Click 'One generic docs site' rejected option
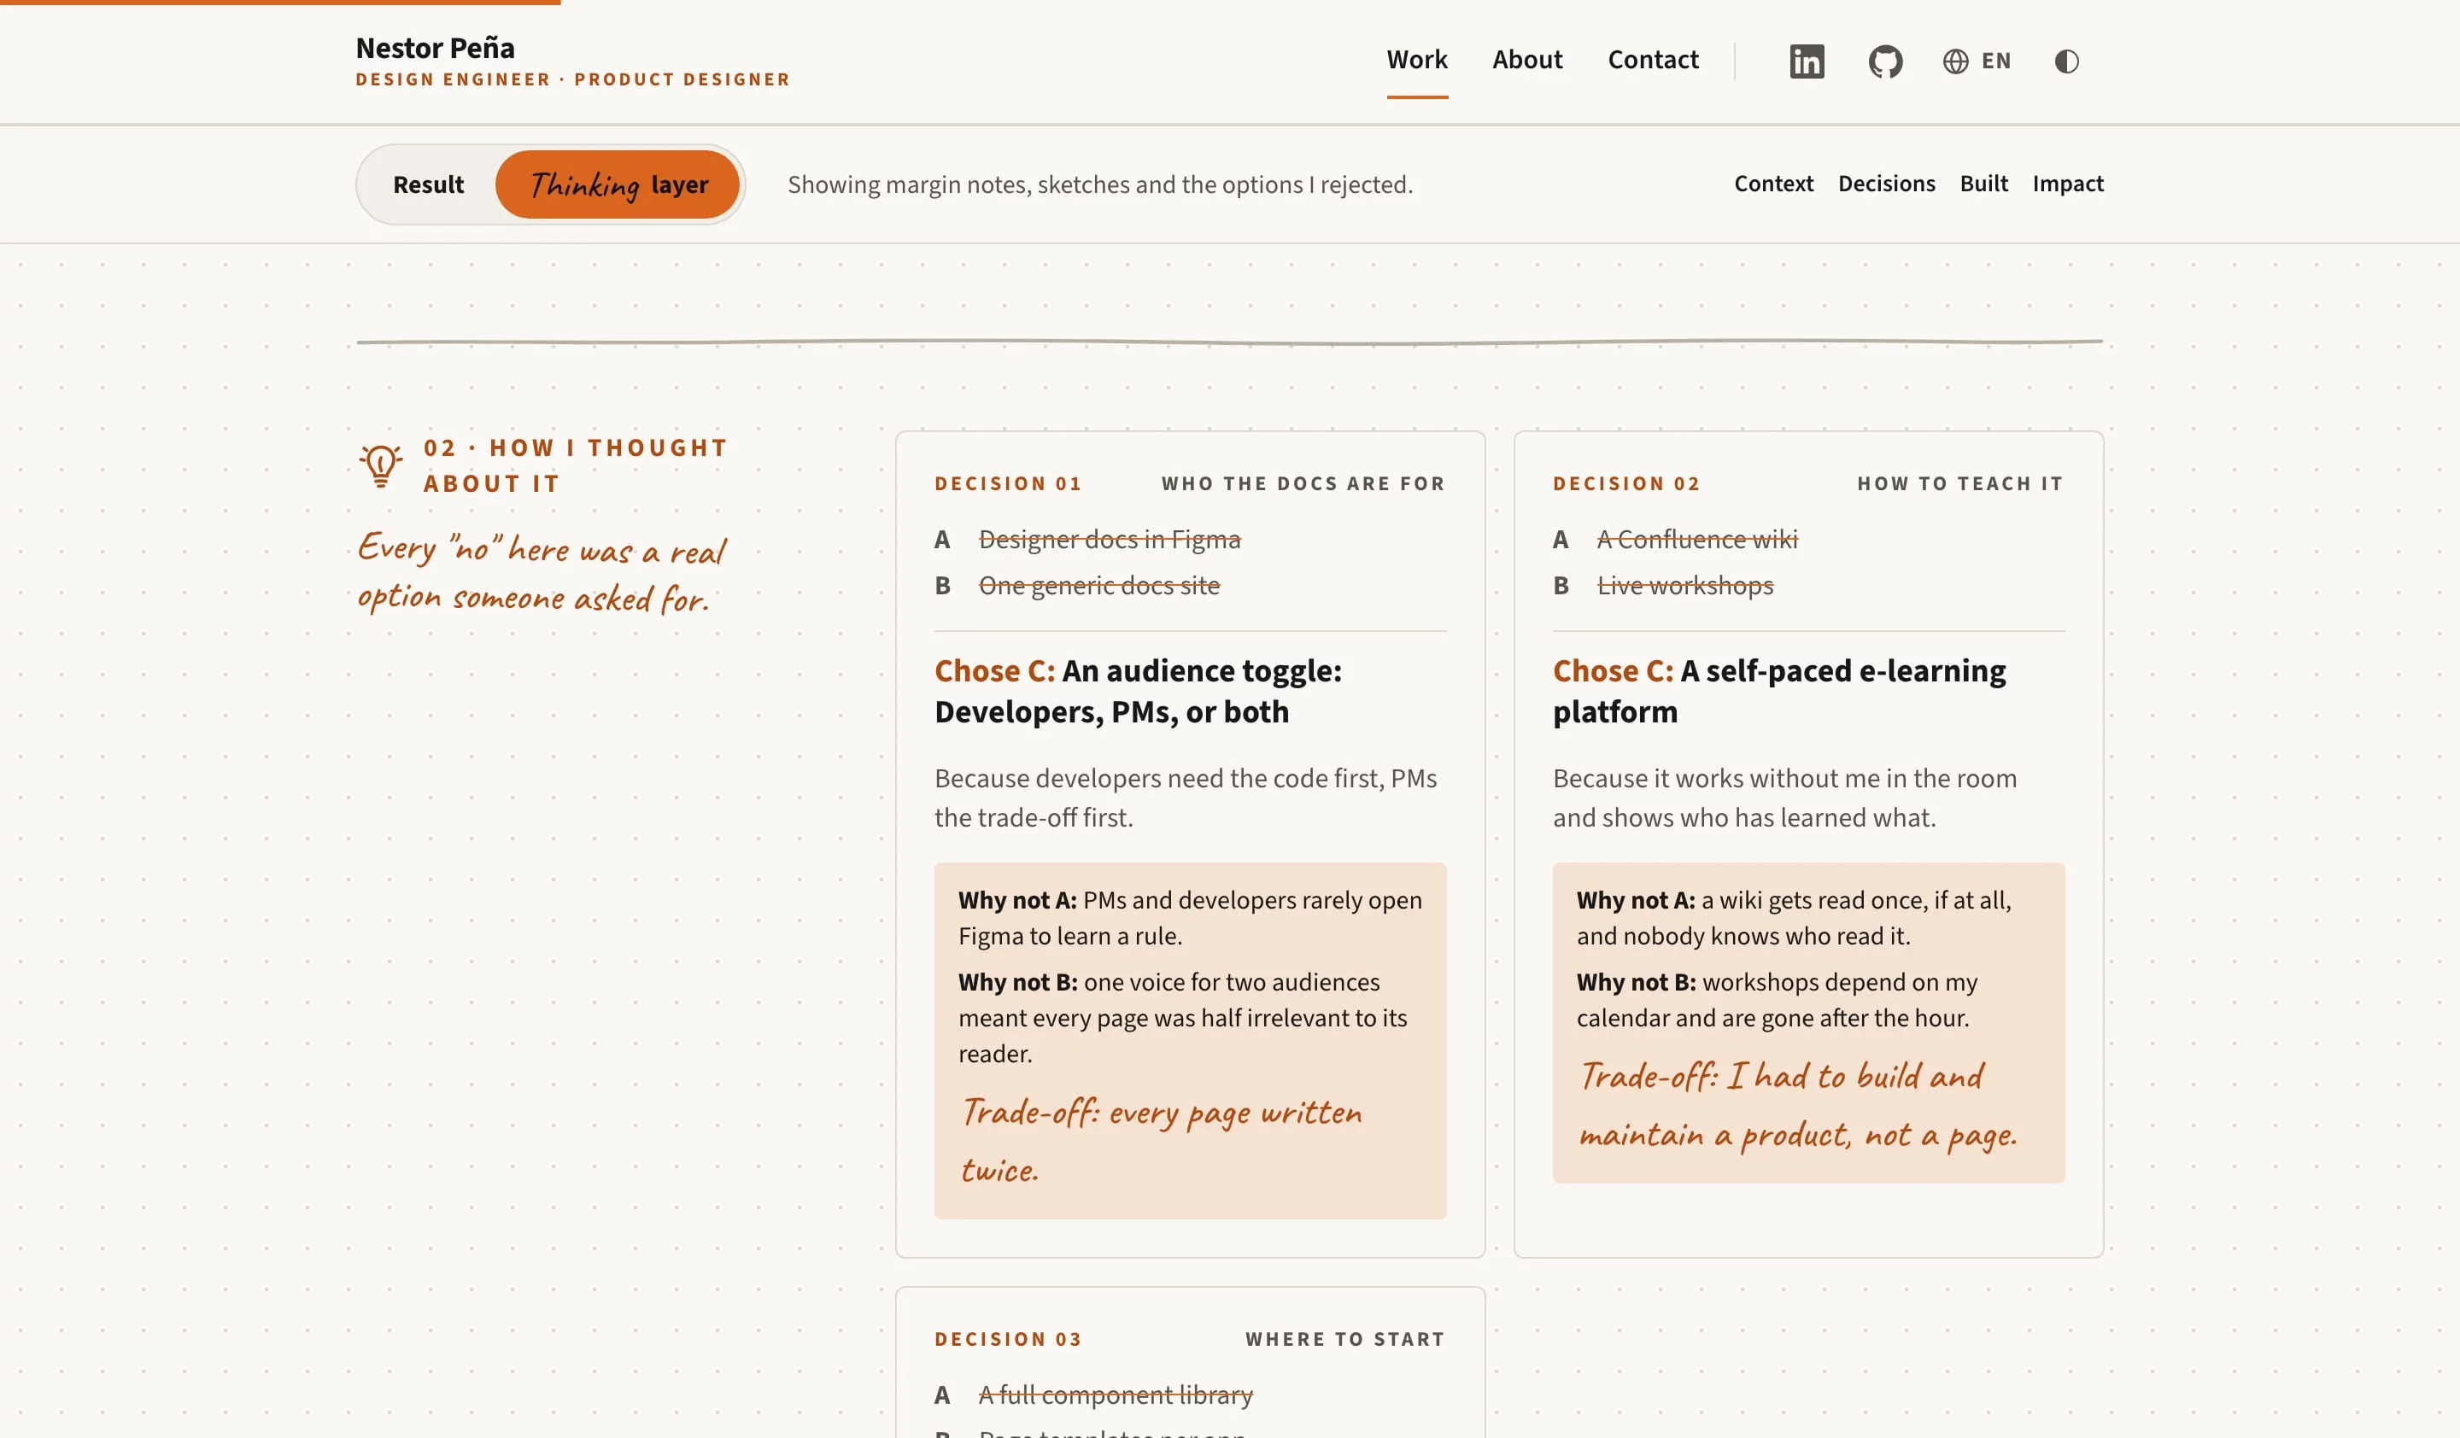This screenshot has width=2460, height=1438. 1099,585
